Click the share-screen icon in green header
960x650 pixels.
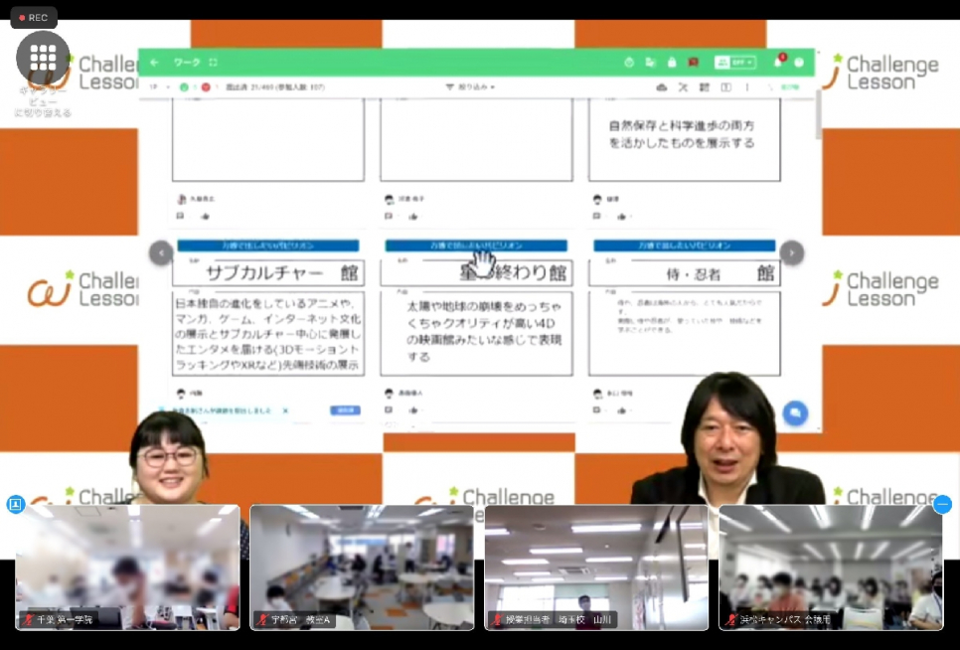[650, 63]
